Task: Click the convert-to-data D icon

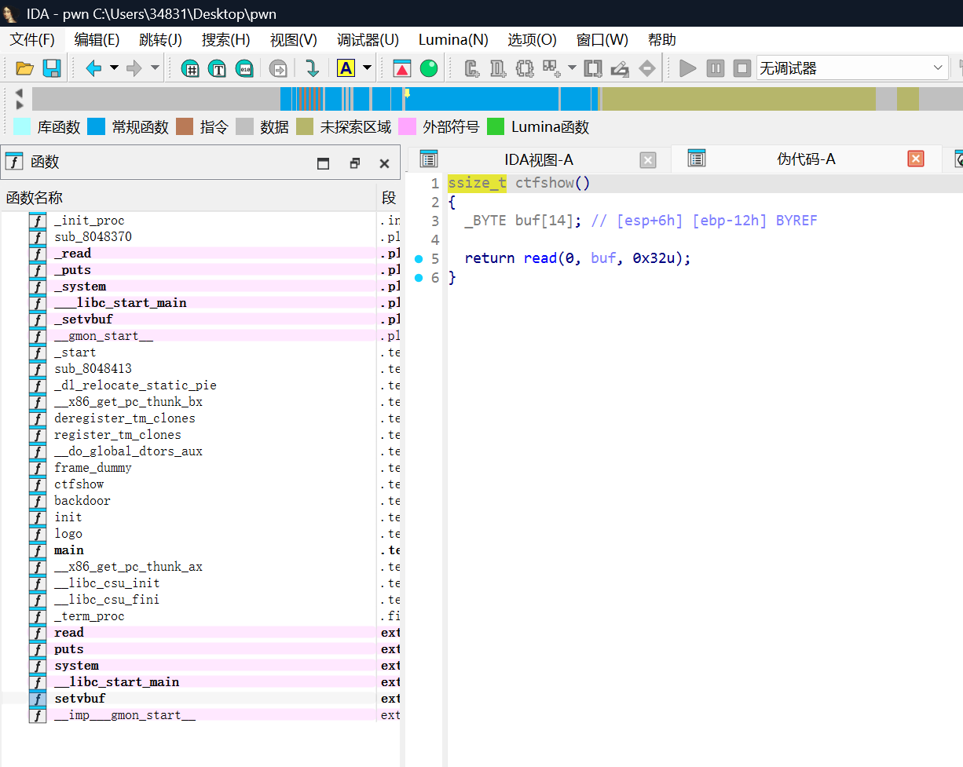Action: coord(498,68)
